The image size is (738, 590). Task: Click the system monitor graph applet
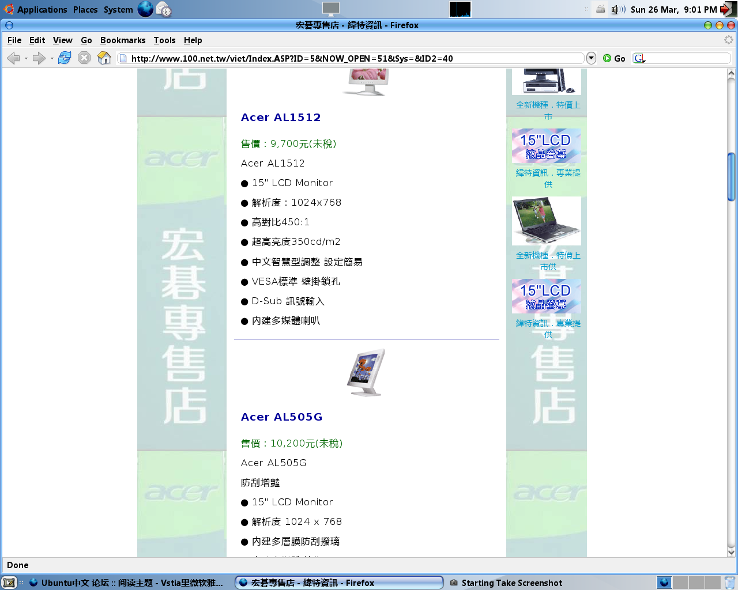pyautogui.click(x=460, y=9)
